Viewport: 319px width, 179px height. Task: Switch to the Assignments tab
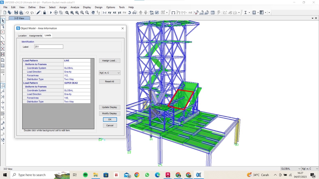point(36,35)
